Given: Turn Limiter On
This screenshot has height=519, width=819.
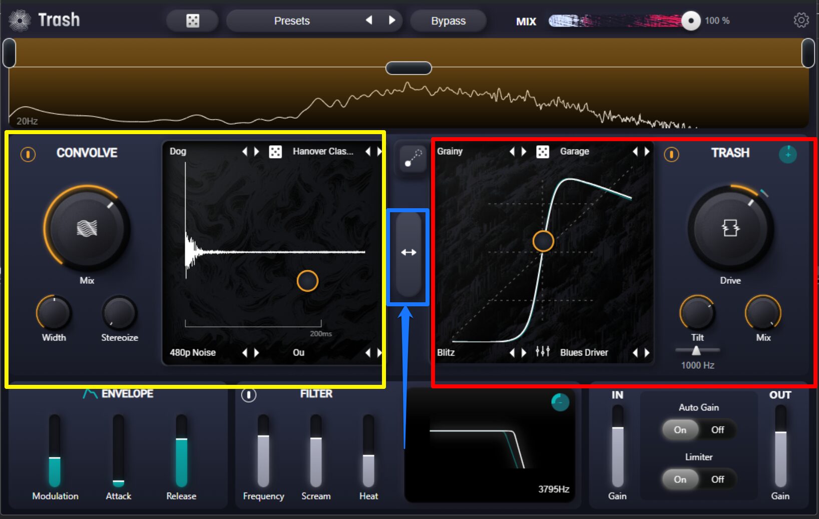Looking at the screenshot, I should (680, 479).
